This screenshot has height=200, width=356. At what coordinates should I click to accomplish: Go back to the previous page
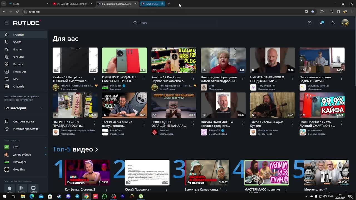(4, 12)
